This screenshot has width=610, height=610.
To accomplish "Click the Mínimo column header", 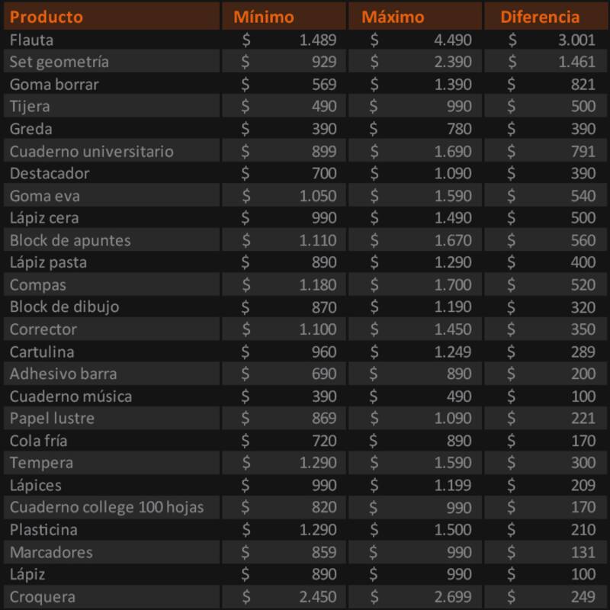I will (x=263, y=17).
